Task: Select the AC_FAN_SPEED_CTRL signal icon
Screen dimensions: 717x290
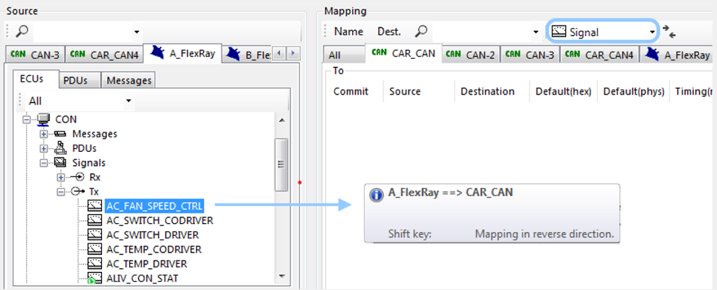Action: pyautogui.click(x=94, y=206)
